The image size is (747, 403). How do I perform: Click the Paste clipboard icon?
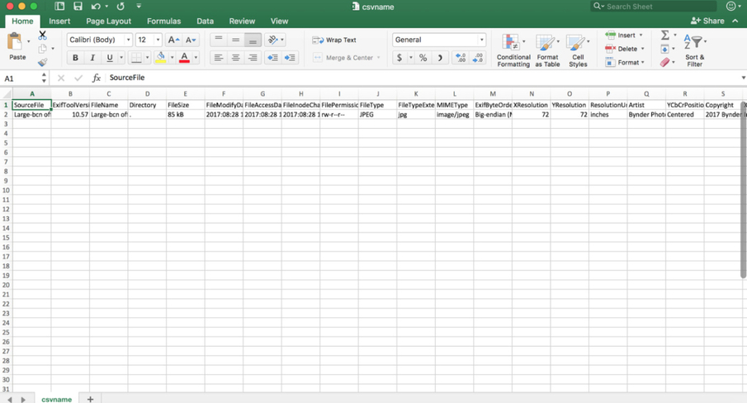click(15, 42)
